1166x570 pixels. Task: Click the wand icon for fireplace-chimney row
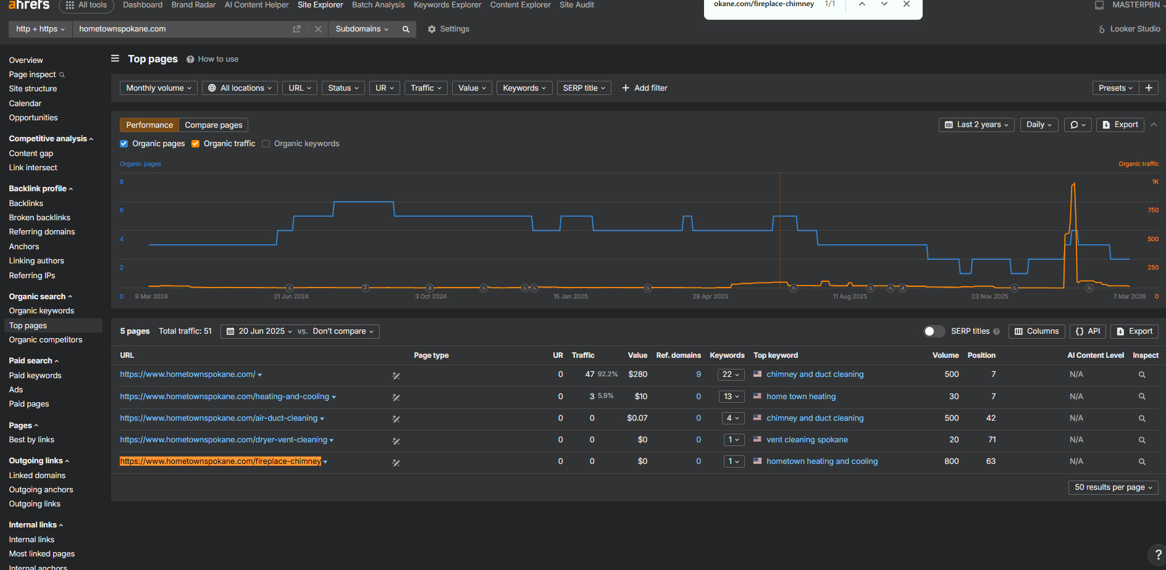tap(396, 463)
